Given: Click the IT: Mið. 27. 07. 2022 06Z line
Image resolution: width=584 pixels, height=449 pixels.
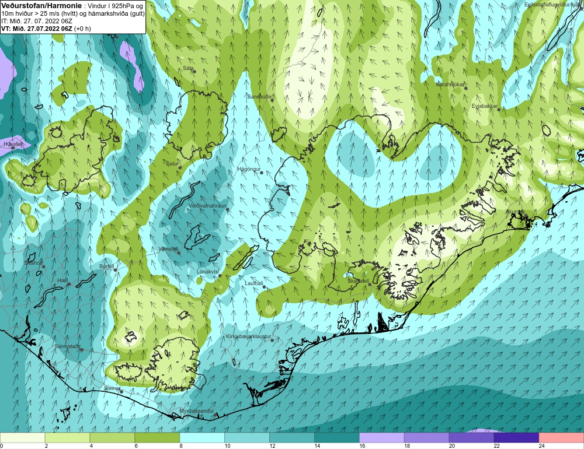Looking at the screenshot, I should click(36, 21).
